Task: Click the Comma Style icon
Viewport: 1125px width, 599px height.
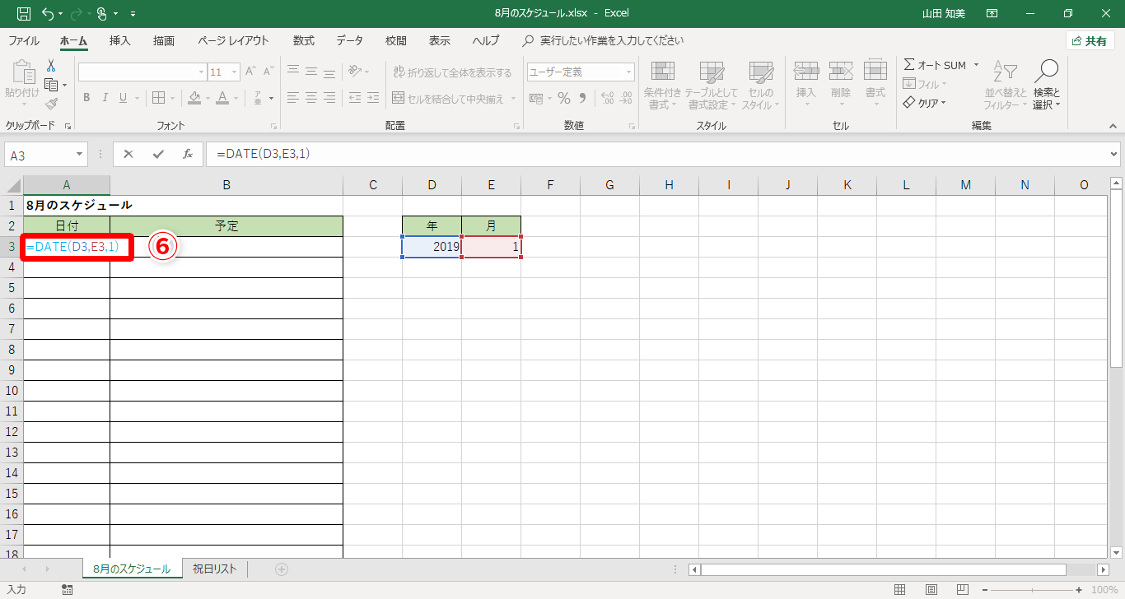Action: pyautogui.click(x=583, y=98)
